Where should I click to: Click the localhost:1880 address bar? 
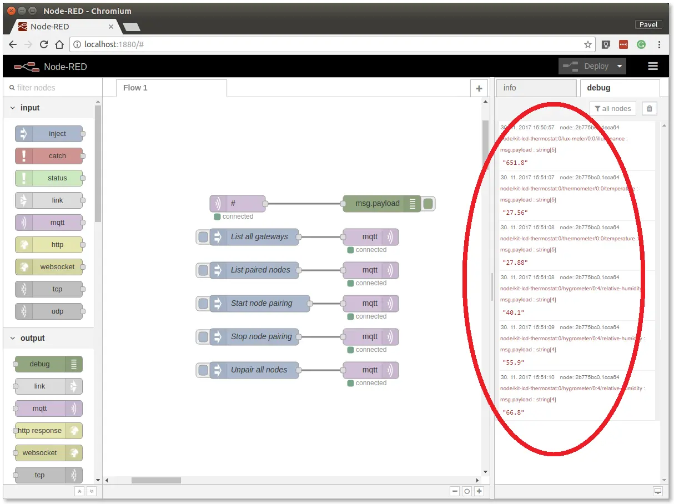point(332,44)
